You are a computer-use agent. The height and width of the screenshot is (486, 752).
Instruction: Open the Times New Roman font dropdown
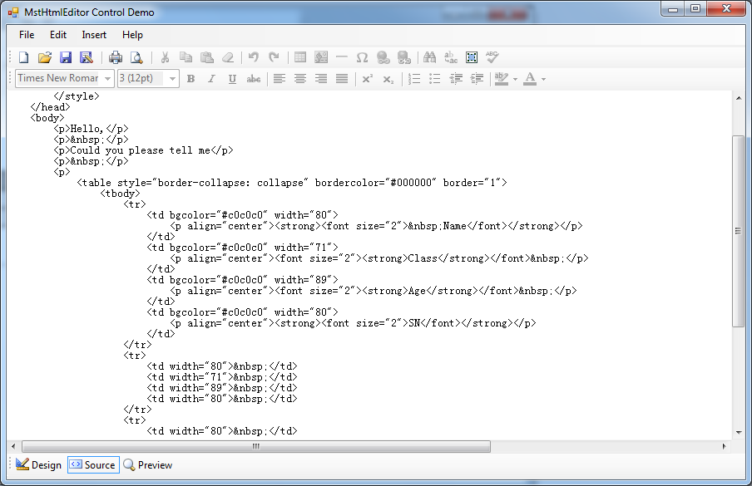[107, 79]
